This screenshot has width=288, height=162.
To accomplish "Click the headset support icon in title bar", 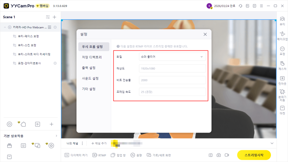I will pyautogui.click(x=240, y=6).
